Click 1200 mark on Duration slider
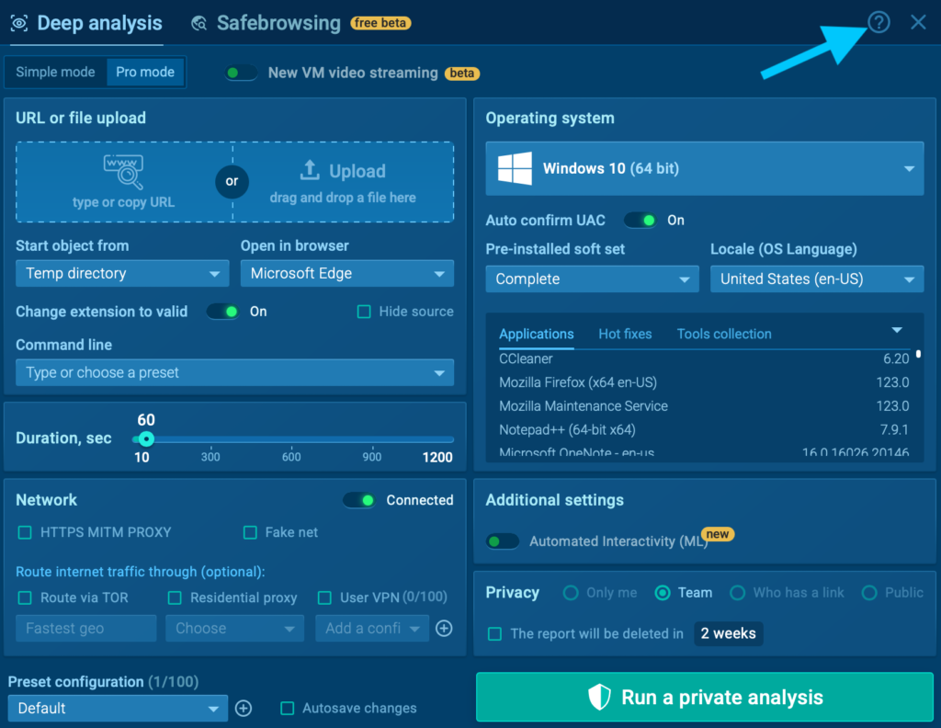 coord(437,458)
